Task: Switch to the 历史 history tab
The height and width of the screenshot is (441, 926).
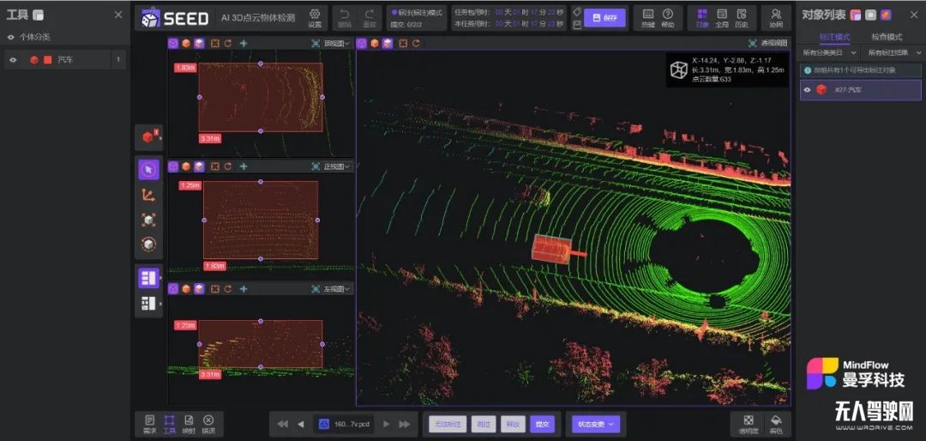Action: [741, 17]
